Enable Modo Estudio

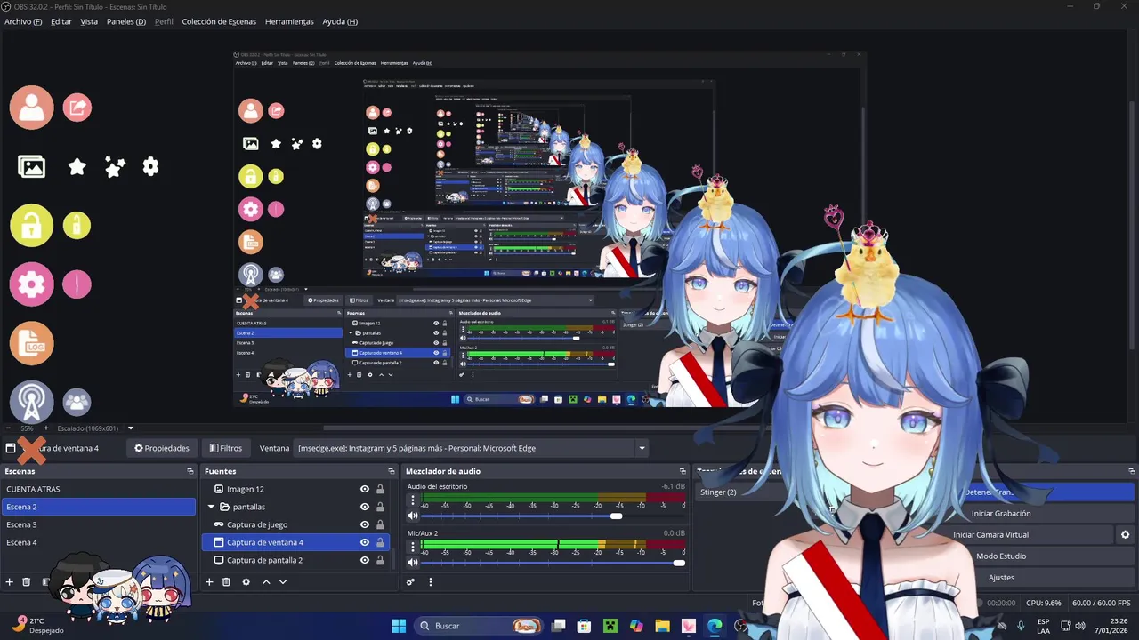coord(1001,556)
